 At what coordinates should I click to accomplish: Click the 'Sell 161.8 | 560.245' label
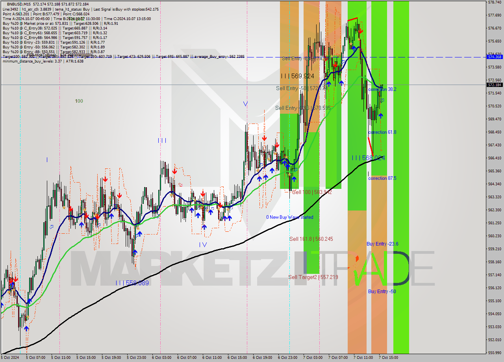pos(311,239)
